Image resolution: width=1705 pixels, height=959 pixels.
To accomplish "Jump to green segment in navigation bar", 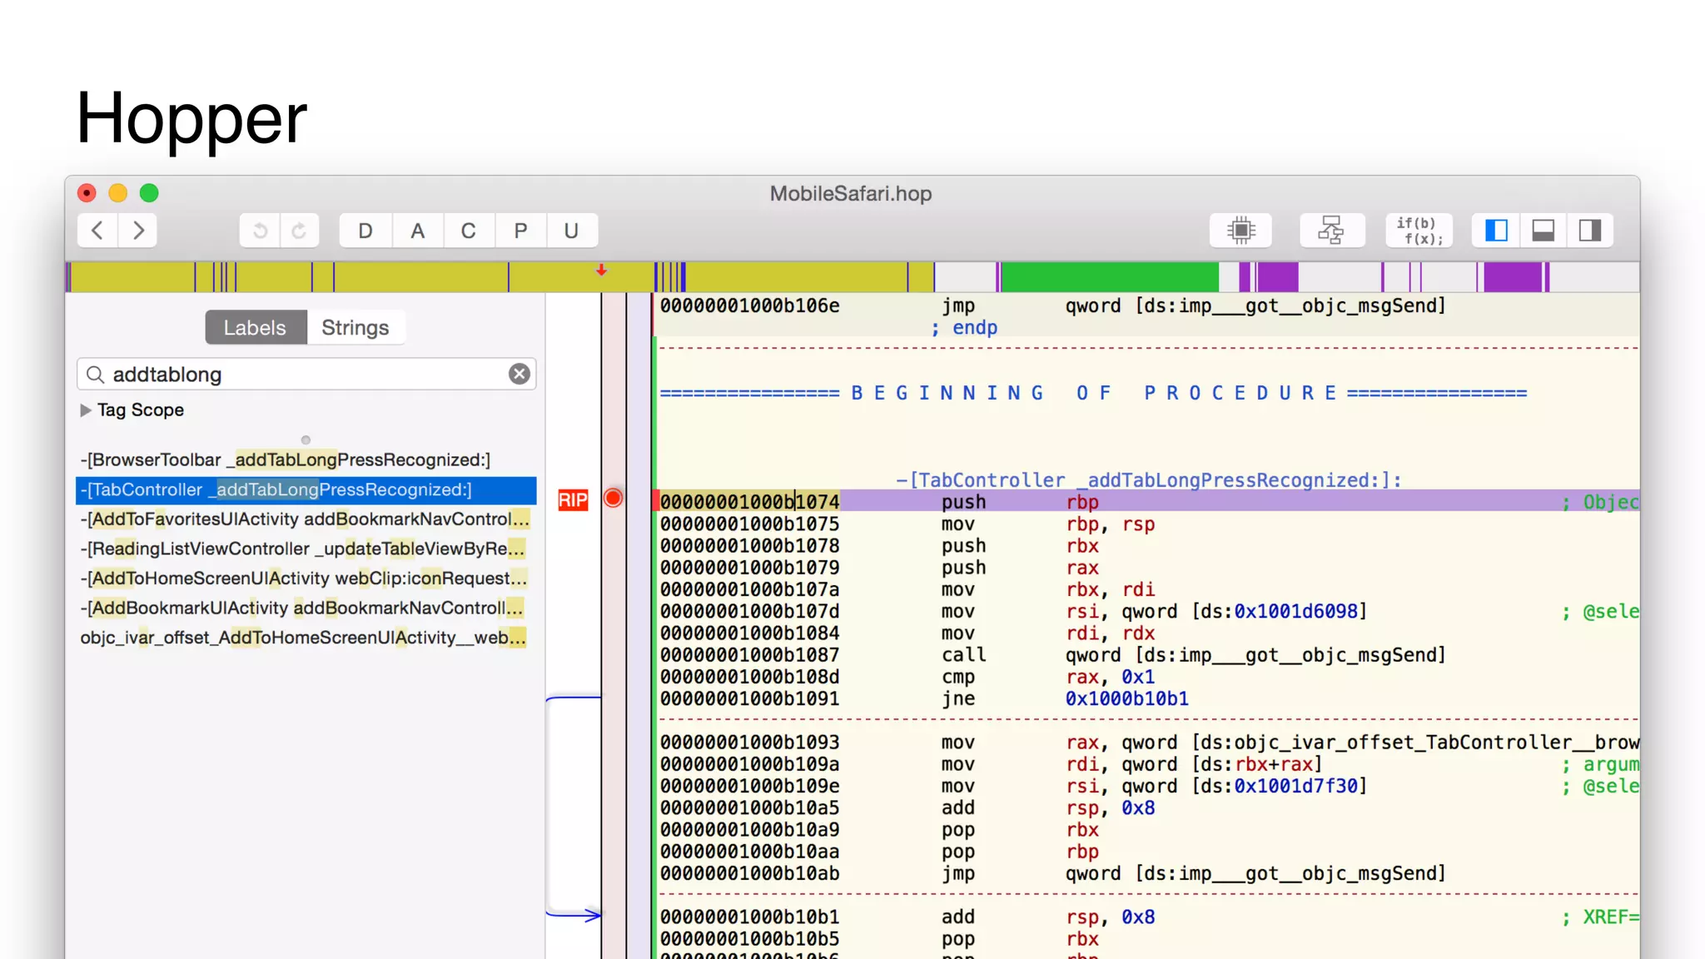I will (x=1109, y=276).
